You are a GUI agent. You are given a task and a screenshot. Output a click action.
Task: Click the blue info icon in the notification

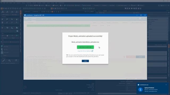coord(141,89)
